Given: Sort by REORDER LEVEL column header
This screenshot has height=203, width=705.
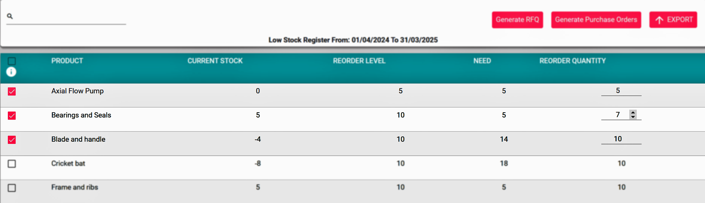Looking at the screenshot, I should point(359,61).
